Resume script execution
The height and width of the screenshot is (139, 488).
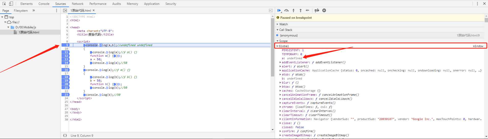279,10
